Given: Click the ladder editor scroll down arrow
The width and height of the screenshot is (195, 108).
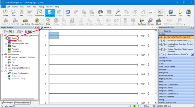Looking at the screenshot, I should click(x=156, y=103).
